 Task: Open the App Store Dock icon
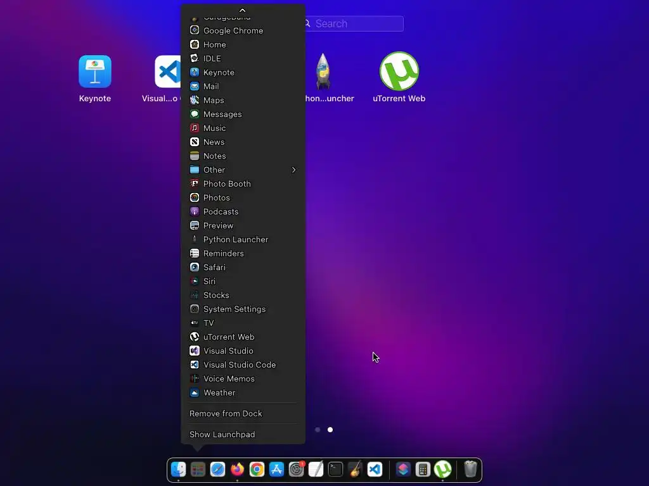point(276,470)
